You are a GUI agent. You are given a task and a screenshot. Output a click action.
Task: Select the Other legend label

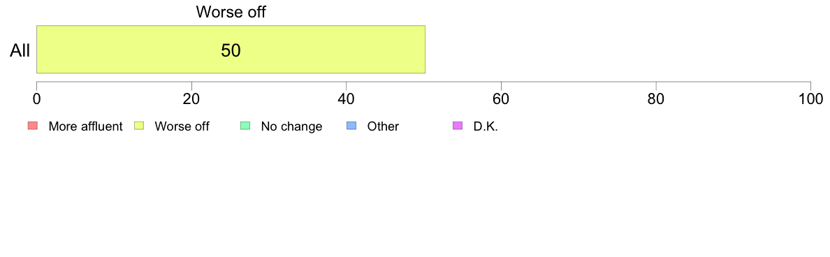384,126
